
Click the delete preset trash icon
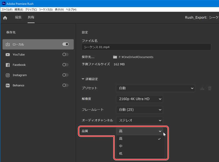210,88
